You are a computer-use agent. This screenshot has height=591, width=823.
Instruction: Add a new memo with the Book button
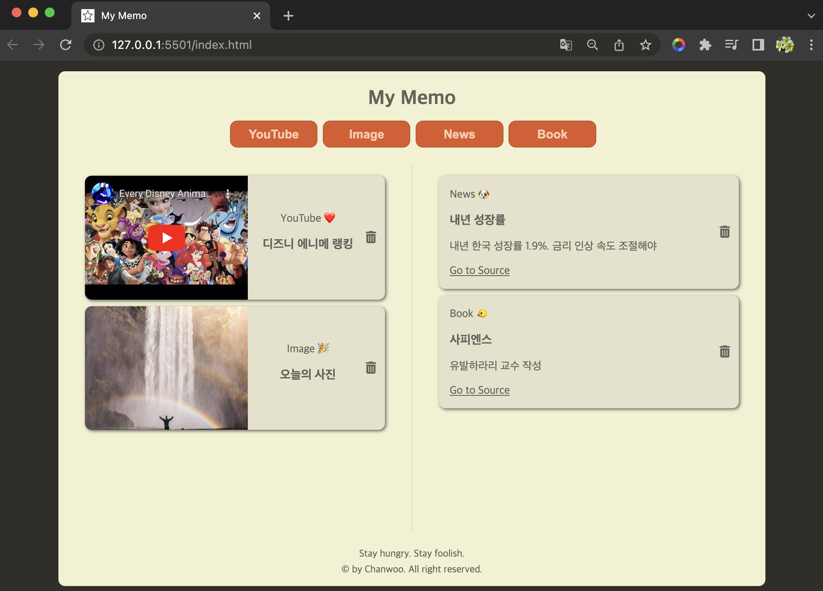[552, 134]
